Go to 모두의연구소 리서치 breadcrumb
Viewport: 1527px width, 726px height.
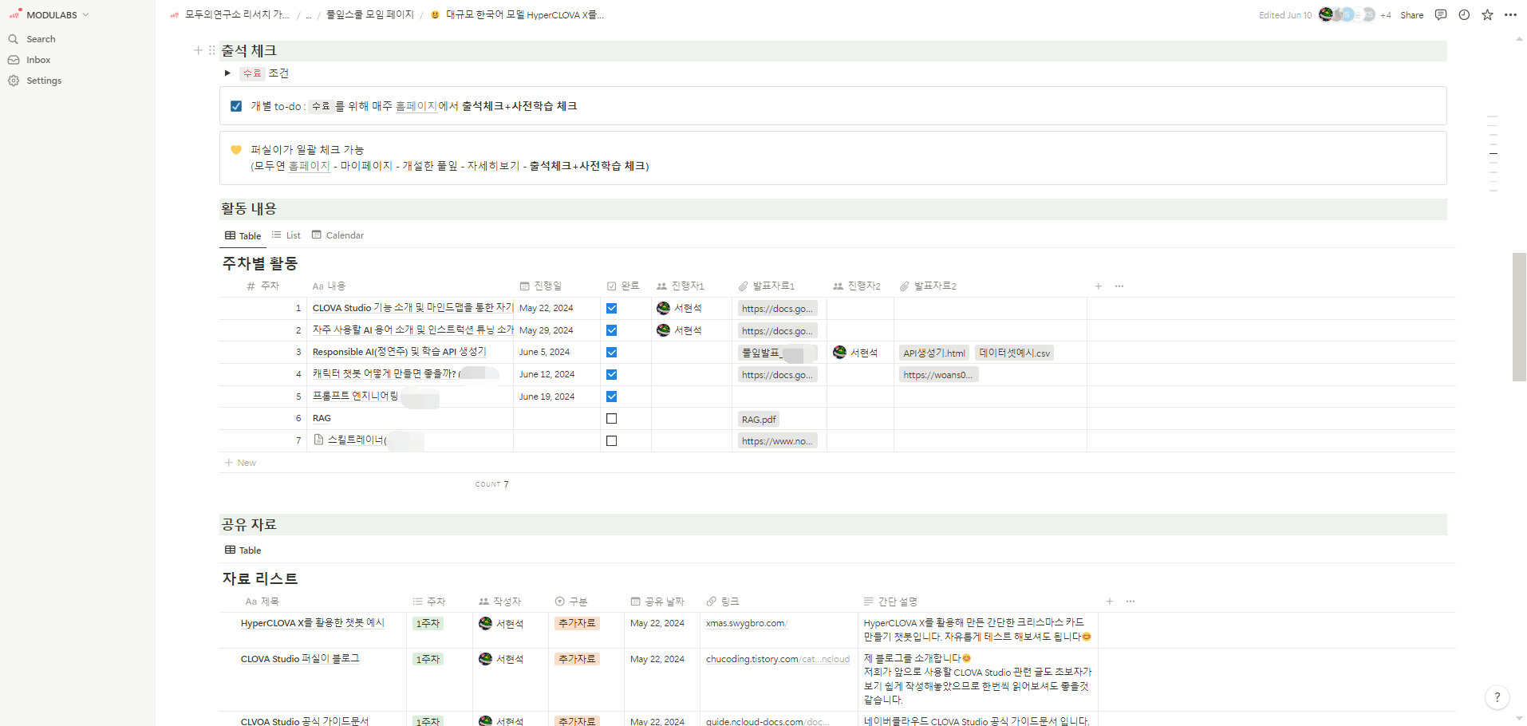point(230,15)
